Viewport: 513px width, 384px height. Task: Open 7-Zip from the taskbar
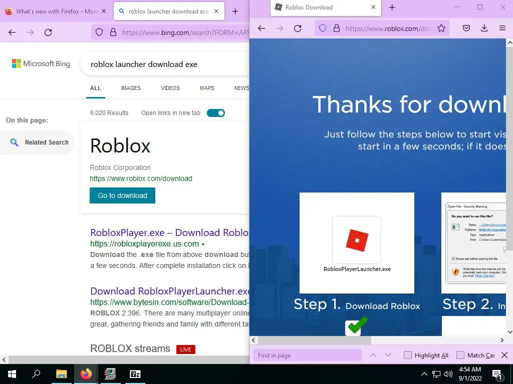click(x=135, y=374)
